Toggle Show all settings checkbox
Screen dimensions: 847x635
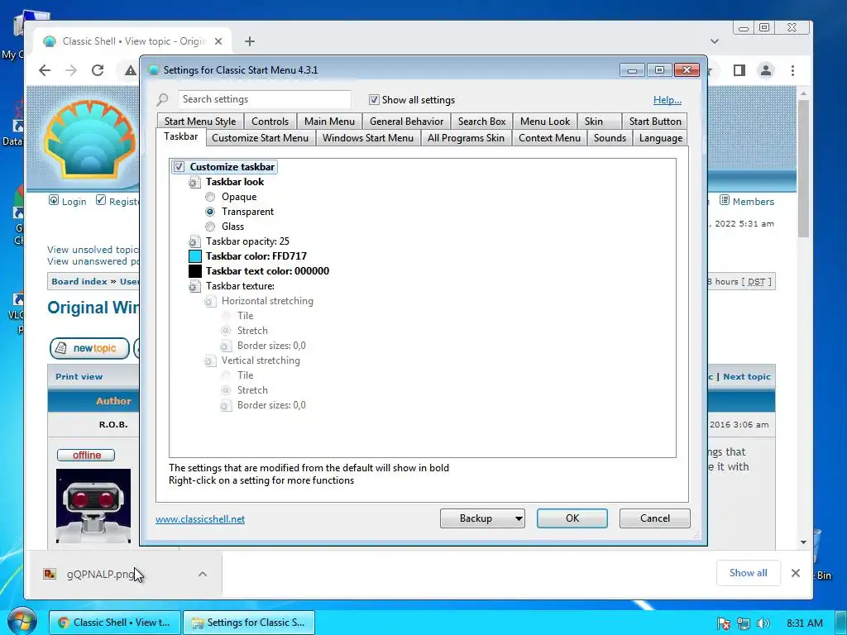[x=374, y=100]
